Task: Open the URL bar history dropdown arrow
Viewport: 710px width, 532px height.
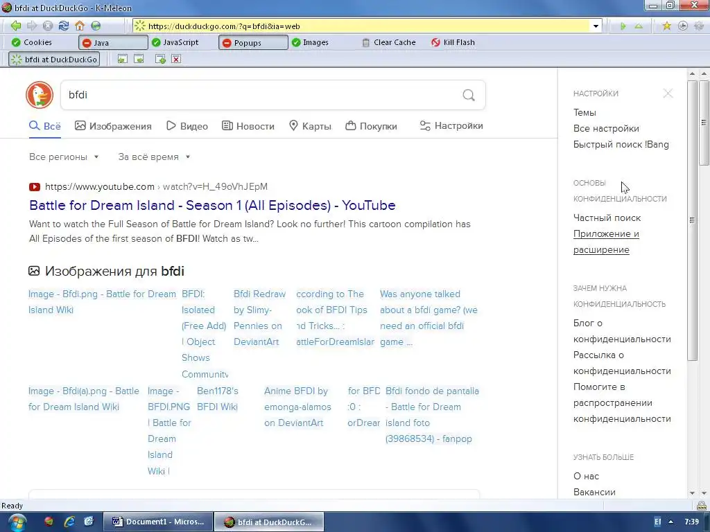Action: (x=596, y=26)
